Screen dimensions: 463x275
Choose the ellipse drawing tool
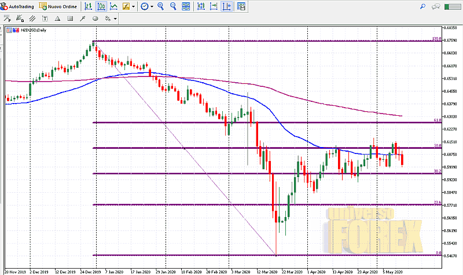(95, 19)
